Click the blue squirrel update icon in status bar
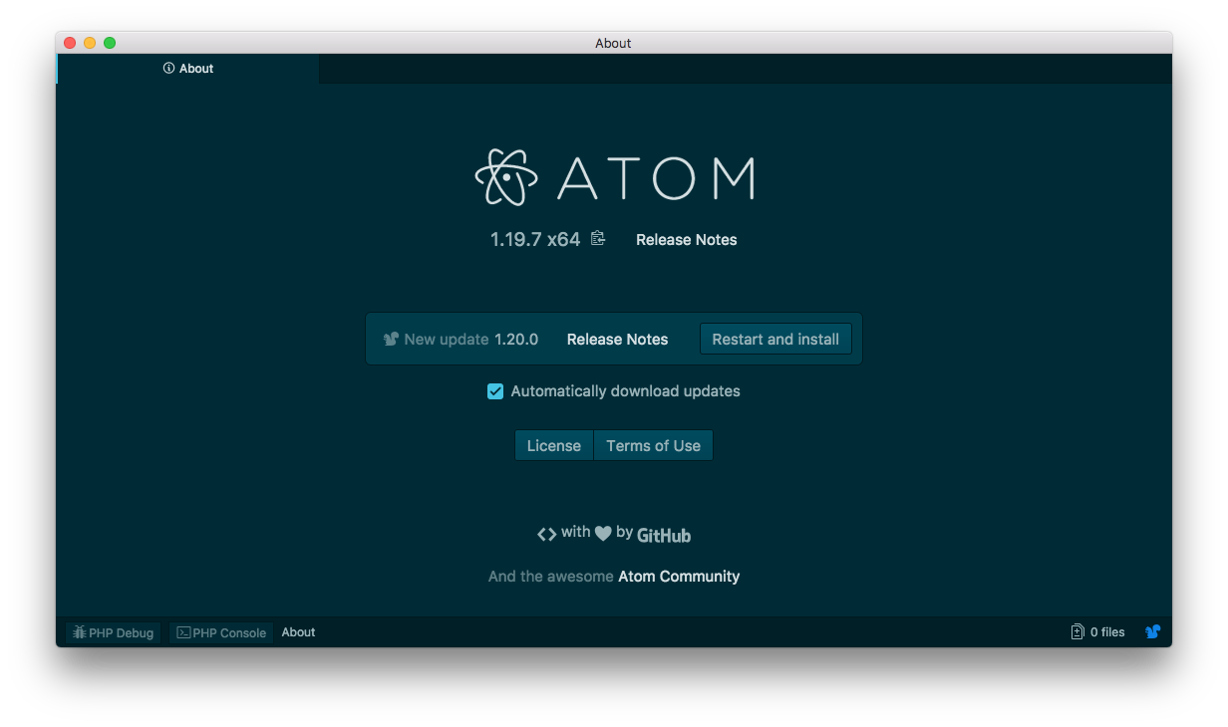Screen dimensions: 1228x727 [1152, 631]
